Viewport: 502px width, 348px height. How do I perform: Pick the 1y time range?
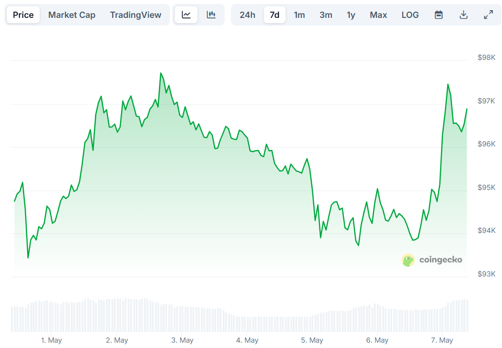351,14
